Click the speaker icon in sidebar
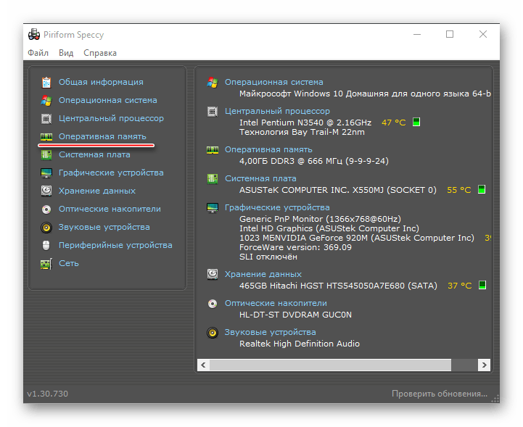The height and width of the screenshot is (427, 523). coord(46,228)
